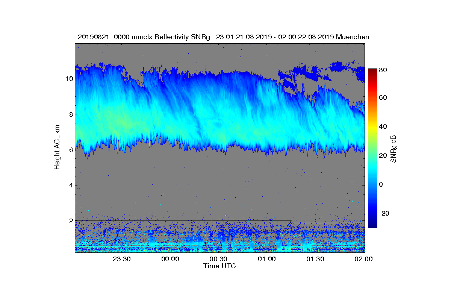Click the height tick label '8'
The width and height of the screenshot is (451, 301).
(71, 114)
